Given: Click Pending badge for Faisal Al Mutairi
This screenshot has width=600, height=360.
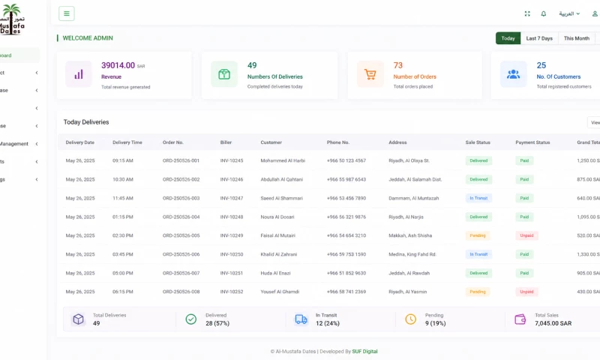Looking at the screenshot, I should [x=478, y=235].
